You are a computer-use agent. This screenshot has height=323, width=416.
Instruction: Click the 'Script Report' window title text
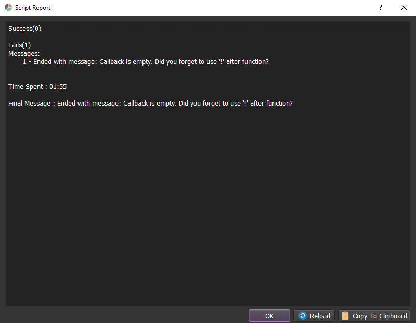pos(33,8)
